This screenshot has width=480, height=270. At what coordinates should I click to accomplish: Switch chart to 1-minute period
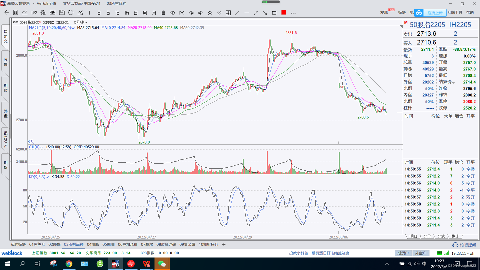[89, 13]
